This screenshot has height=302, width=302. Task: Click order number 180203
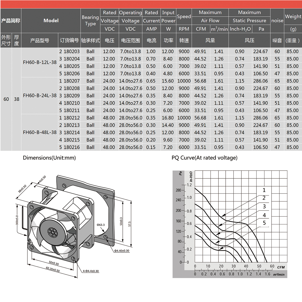tap(72, 51)
